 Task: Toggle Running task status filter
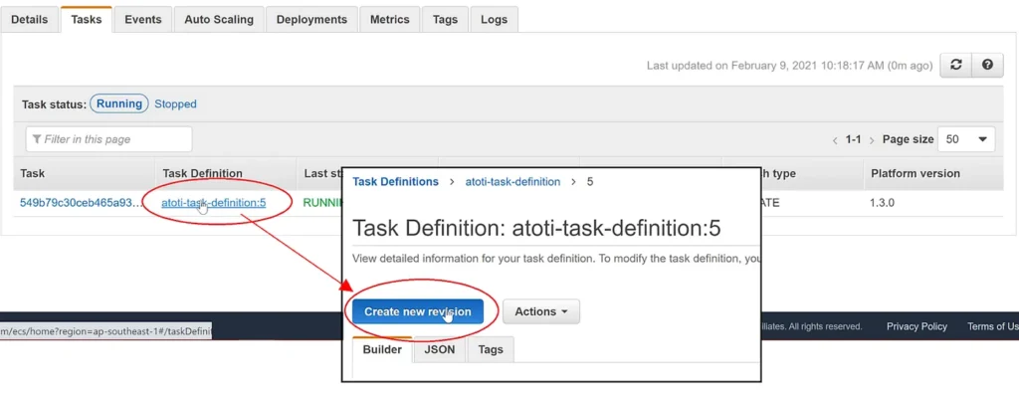(x=119, y=103)
